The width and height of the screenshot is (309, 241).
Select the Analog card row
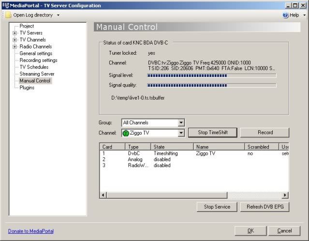coord(194,159)
